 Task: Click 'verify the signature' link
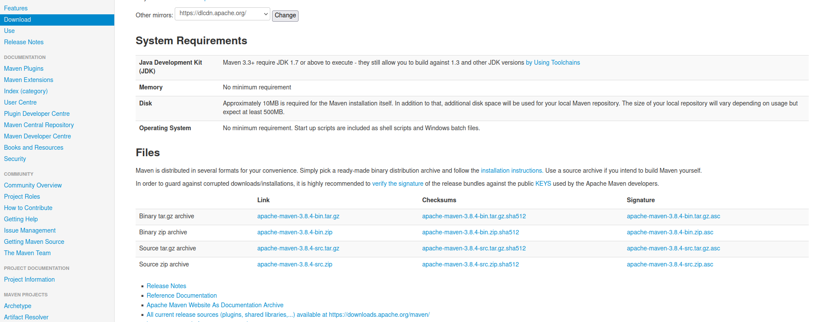pyautogui.click(x=398, y=184)
